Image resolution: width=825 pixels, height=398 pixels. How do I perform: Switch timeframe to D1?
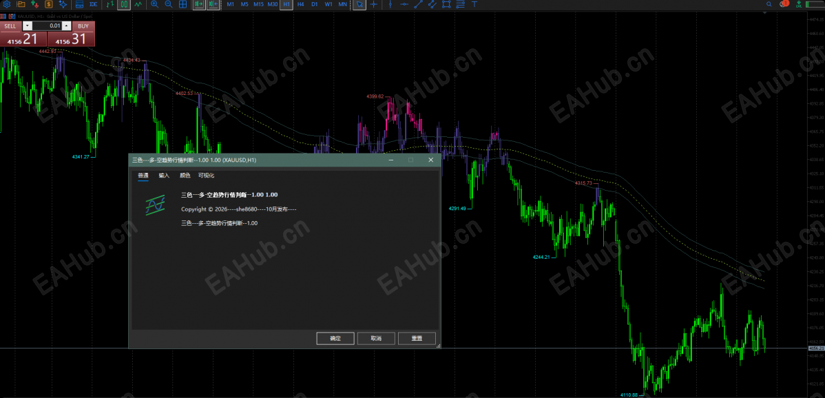[314, 4]
